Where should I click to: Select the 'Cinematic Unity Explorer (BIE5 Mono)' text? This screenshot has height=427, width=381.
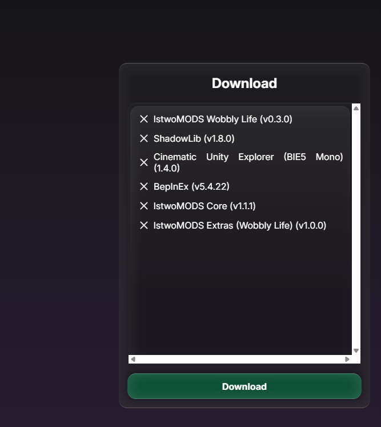click(248, 157)
